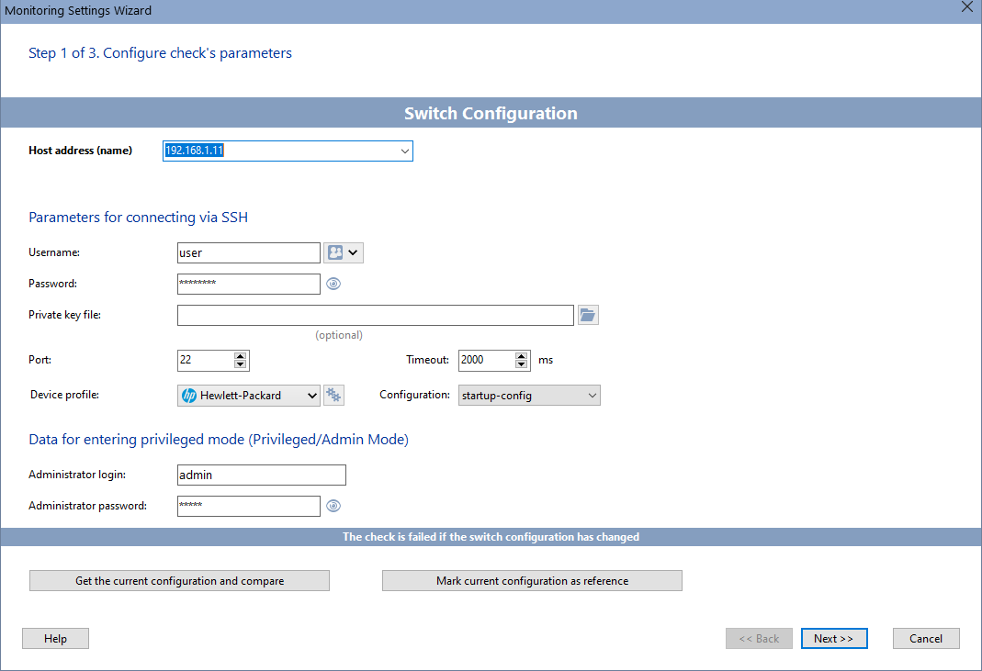Browse for a private key file

pyautogui.click(x=588, y=314)
